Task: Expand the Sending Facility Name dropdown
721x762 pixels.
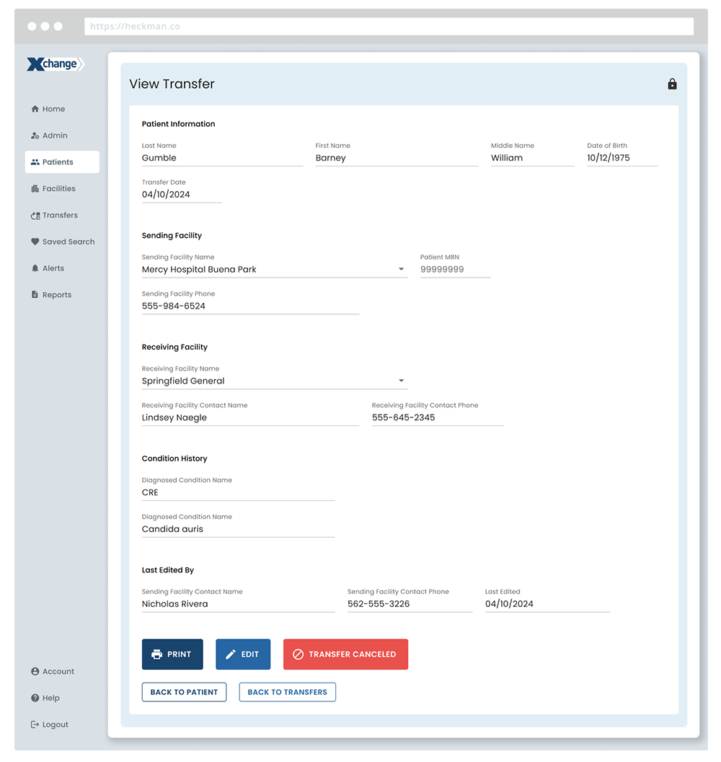Action: 402,270
